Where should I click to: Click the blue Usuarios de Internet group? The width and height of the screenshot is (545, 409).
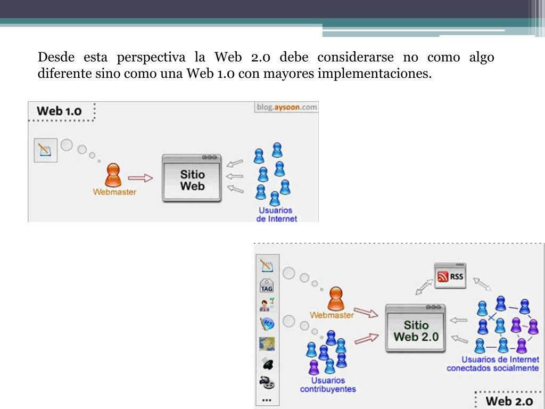point(272,174)
